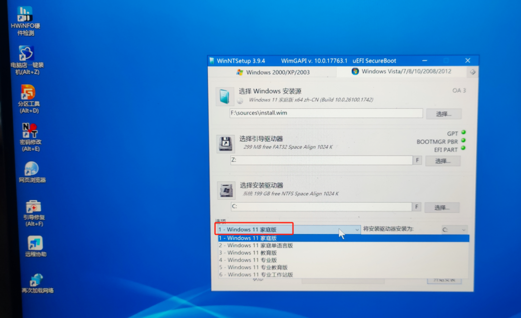521x318 pixels.
Task: Click 再次加载网络 reload network icon
Action: coord(37,280)
